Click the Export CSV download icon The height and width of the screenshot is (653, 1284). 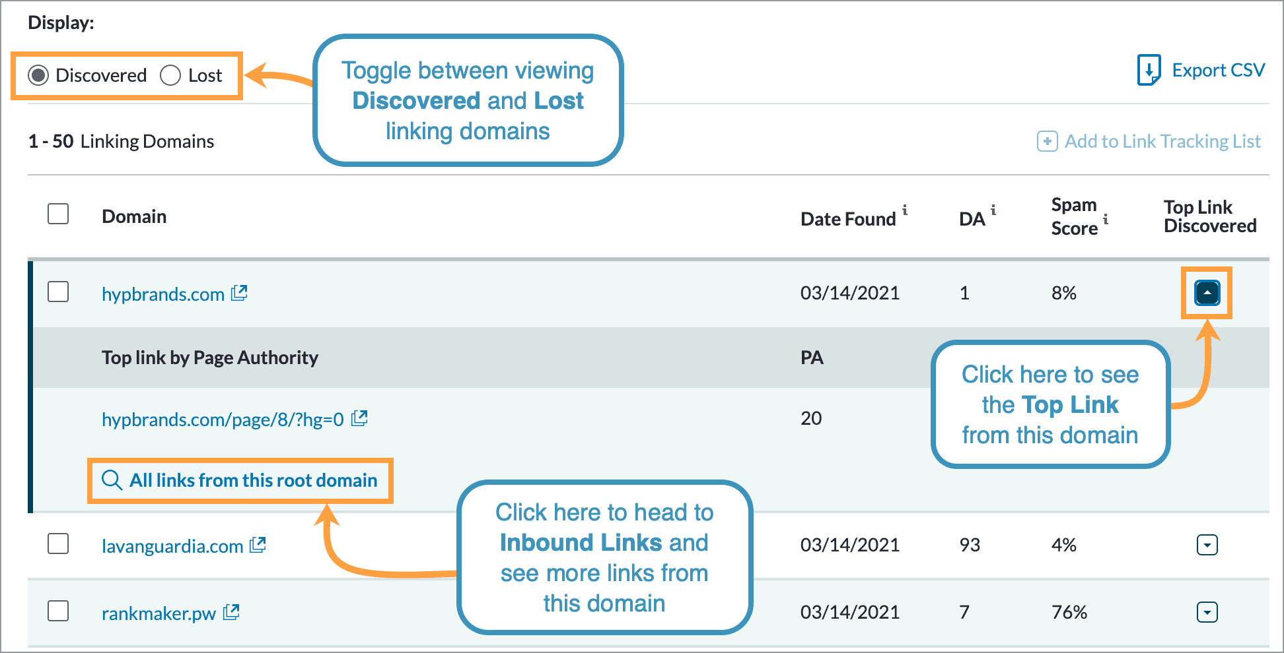coord(1149,70)
